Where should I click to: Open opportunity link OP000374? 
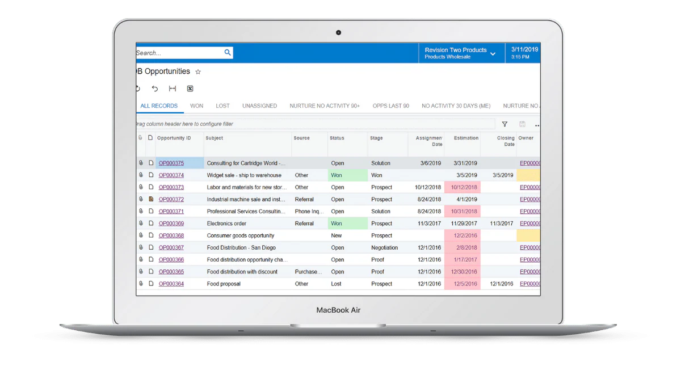pos(171,175)
